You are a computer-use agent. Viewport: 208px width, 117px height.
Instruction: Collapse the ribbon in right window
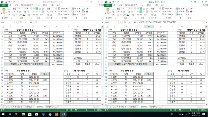(206, 18)
